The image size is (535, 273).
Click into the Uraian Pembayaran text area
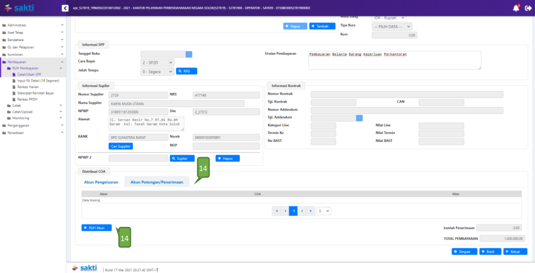point(394,60)
